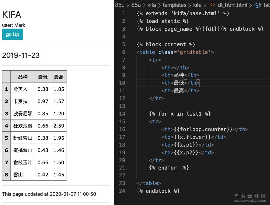The width and height of the screenshot is (270, 205).
Task: Place cursor on the endfor line of code
Action: (x=169, y=168)
